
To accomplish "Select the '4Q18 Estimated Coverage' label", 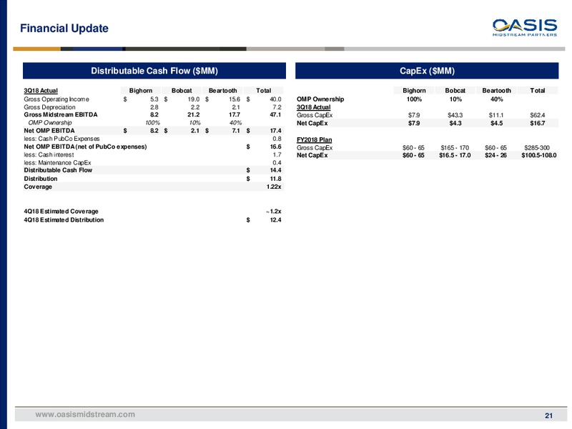I will coord(61,211).
